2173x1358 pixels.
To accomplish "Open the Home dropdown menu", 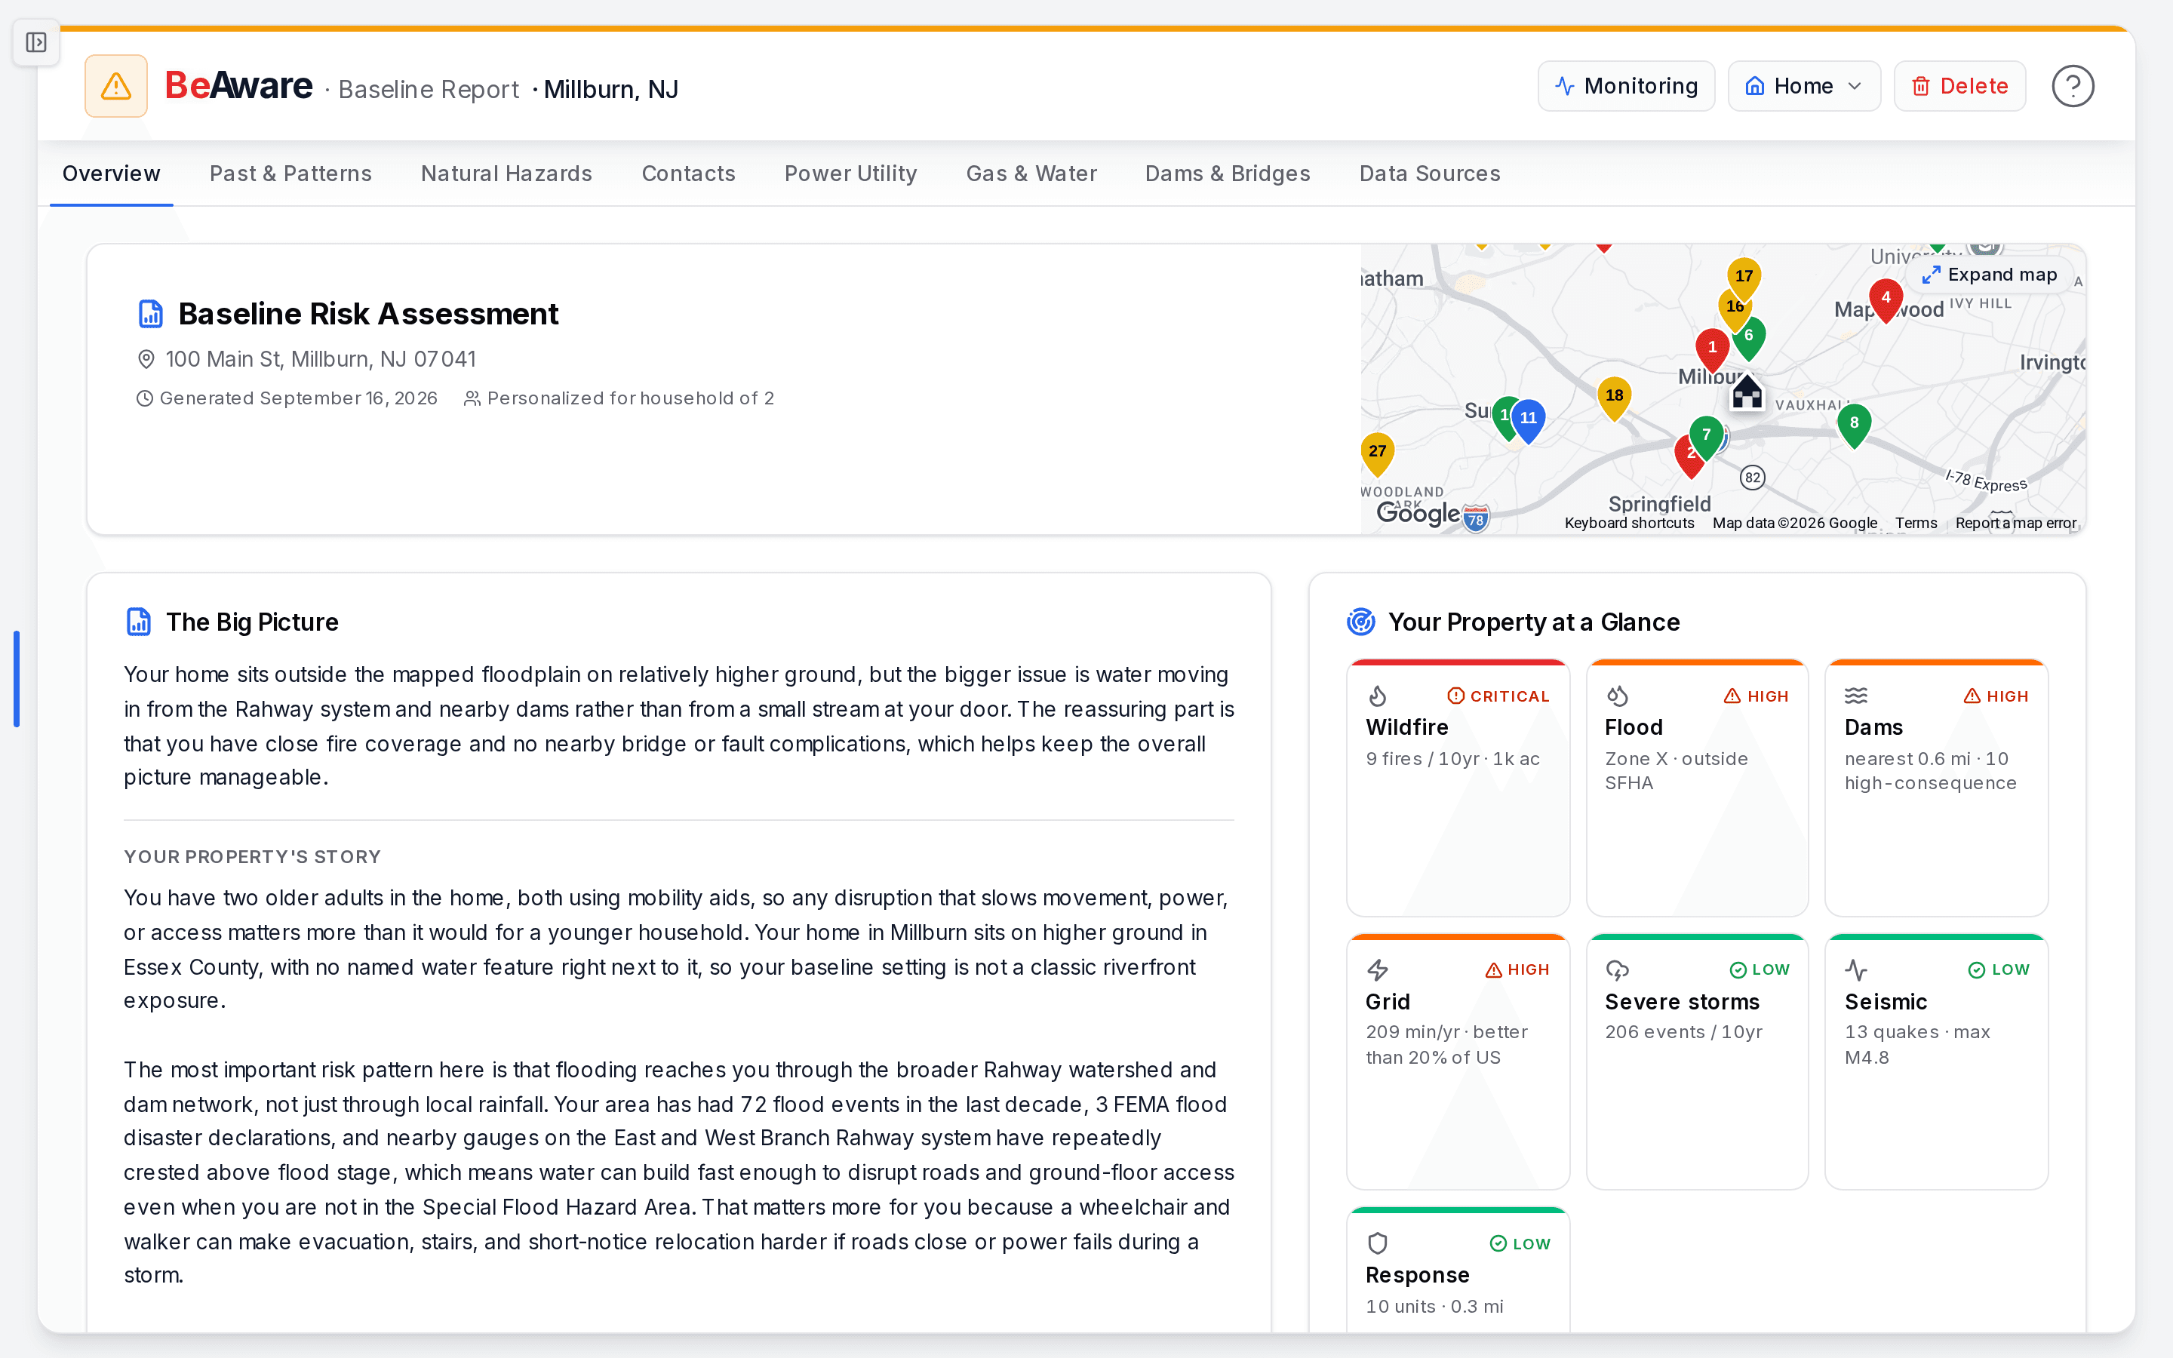I will click(x=1804, y=86).
